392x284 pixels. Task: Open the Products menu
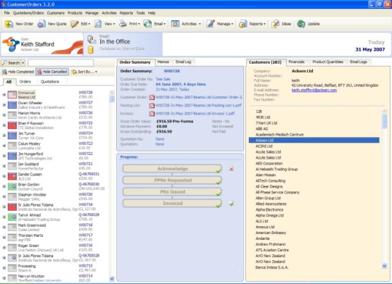click(x=75, y=13)
